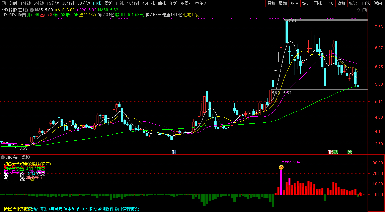Screen dimensions: 385x212
Task: Click the MA20: 6.33 value
Action: [86, 10]
